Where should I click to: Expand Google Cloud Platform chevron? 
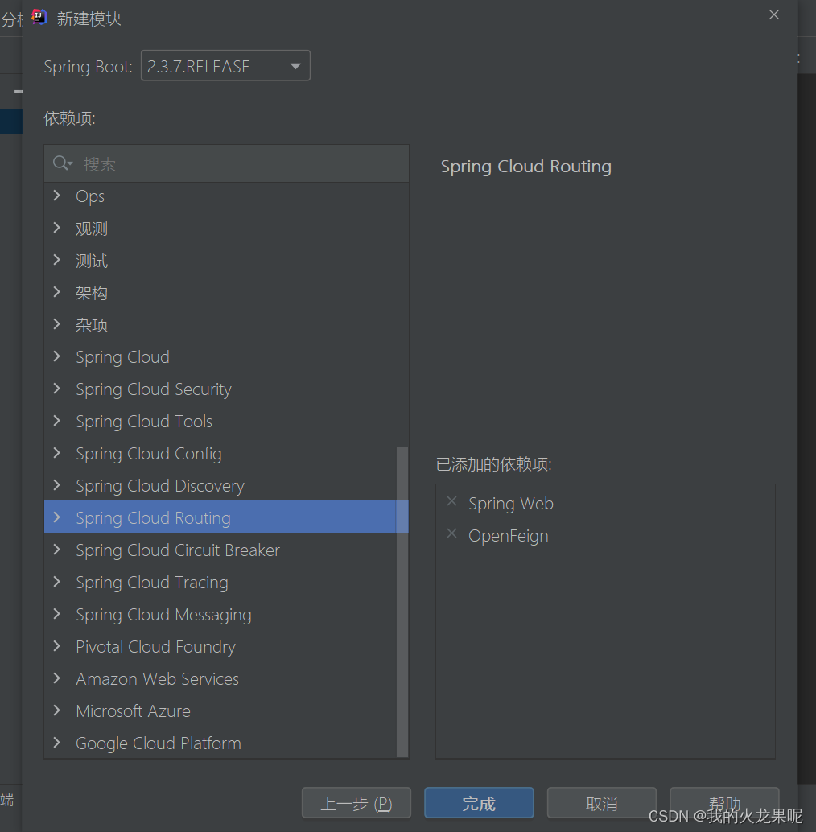click(57, 743)
